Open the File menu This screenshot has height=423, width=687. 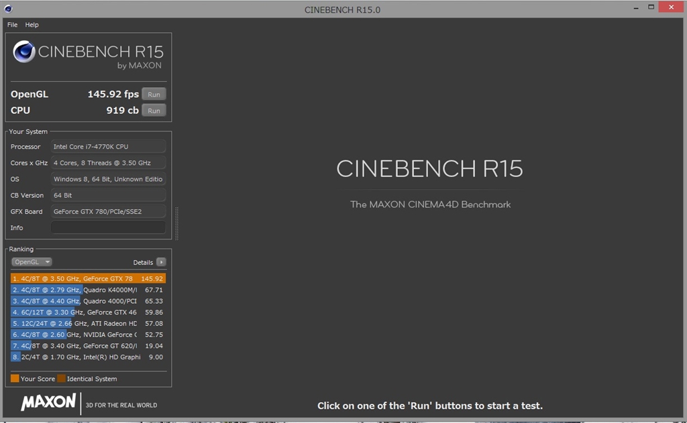pyautogui.click(x=12, y=25)
